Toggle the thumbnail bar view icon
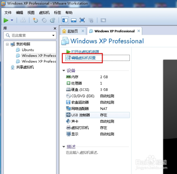177x174 pixels. 74,20
